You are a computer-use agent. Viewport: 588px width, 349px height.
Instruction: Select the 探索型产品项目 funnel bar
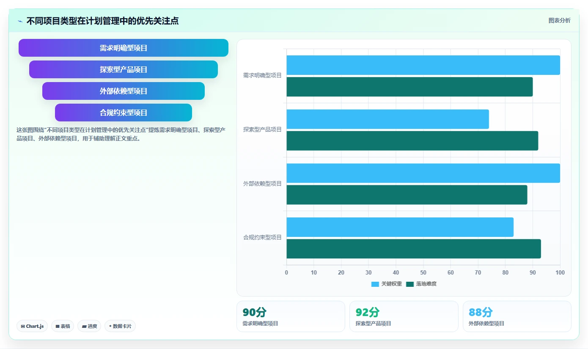[x=124, y=69]
